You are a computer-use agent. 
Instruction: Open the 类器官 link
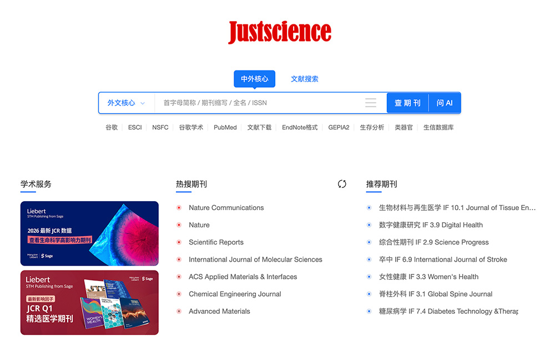point(404,127)
